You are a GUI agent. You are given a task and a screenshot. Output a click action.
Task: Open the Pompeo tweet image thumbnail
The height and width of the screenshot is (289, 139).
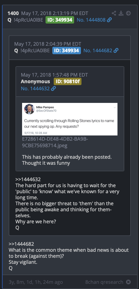click(70, 119)
